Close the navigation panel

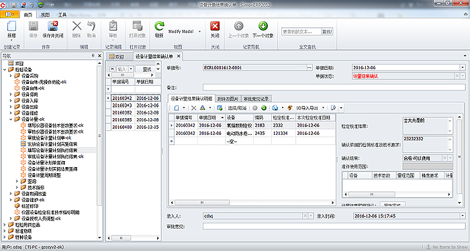pyautogui.click(x=99, y=56)
